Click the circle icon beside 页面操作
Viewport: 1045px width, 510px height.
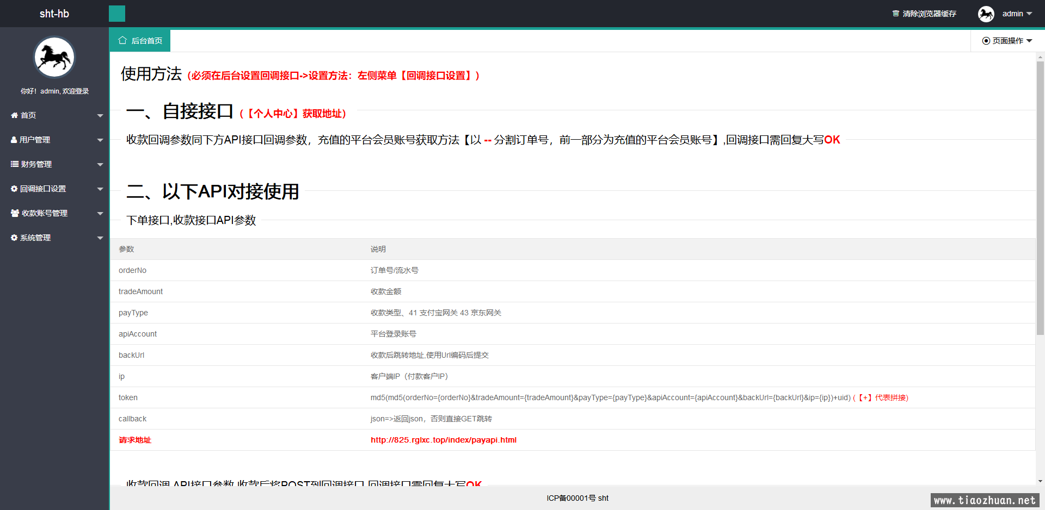(986, 41)
